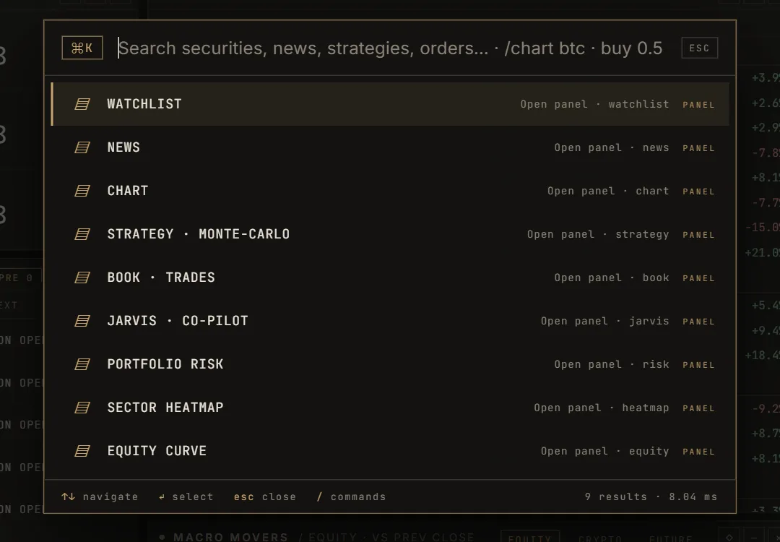Click MACRO MOVERS heading in background
This screenshot has height=542, width=780.
coord(231,537)
